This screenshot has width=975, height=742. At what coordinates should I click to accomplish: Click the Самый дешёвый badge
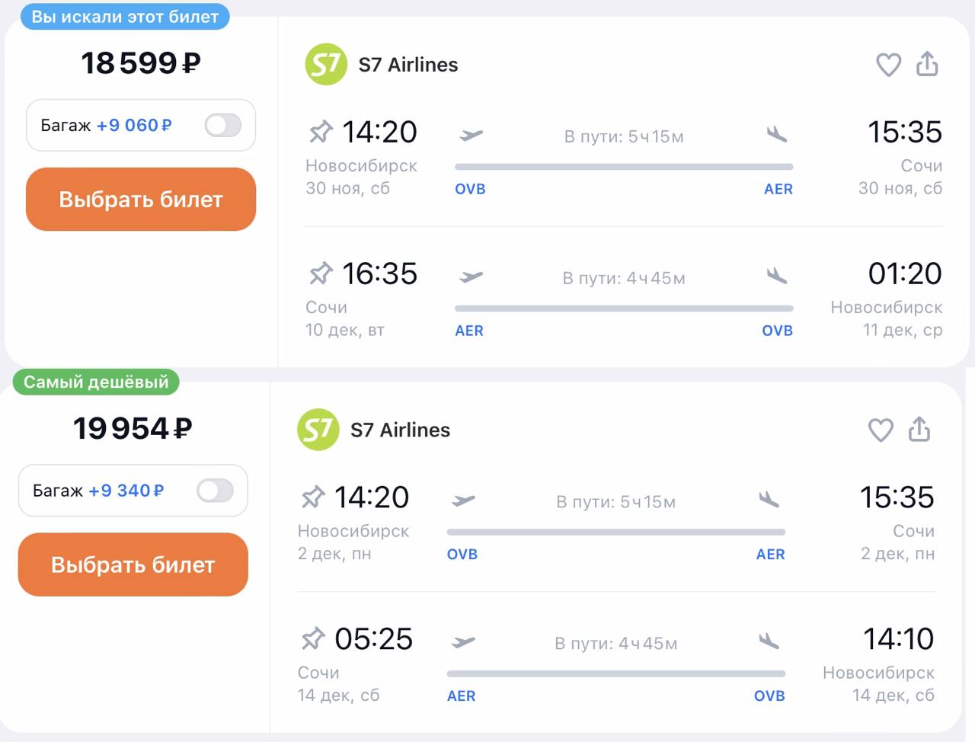(x=96, y=382)
